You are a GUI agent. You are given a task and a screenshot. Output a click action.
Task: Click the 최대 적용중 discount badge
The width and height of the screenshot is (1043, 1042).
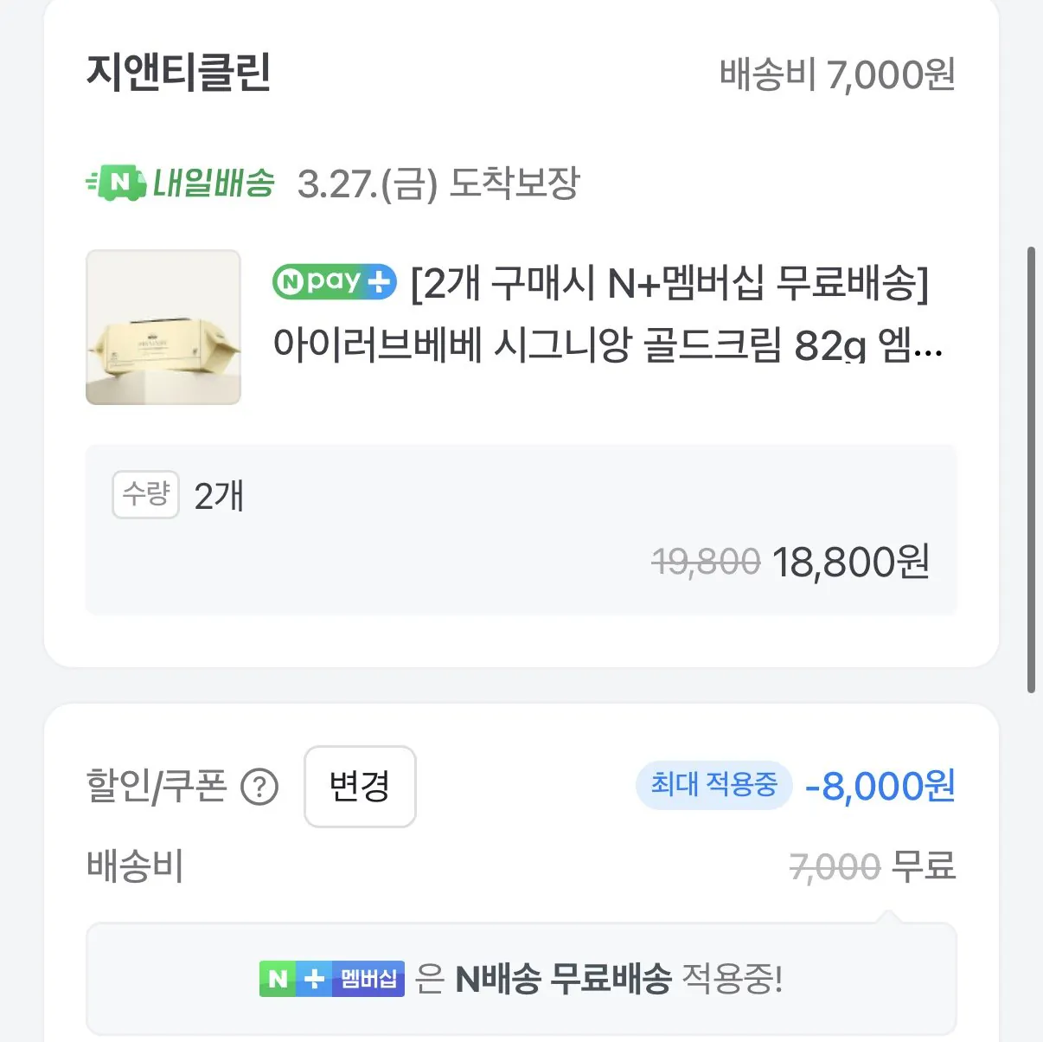(713, 786)
